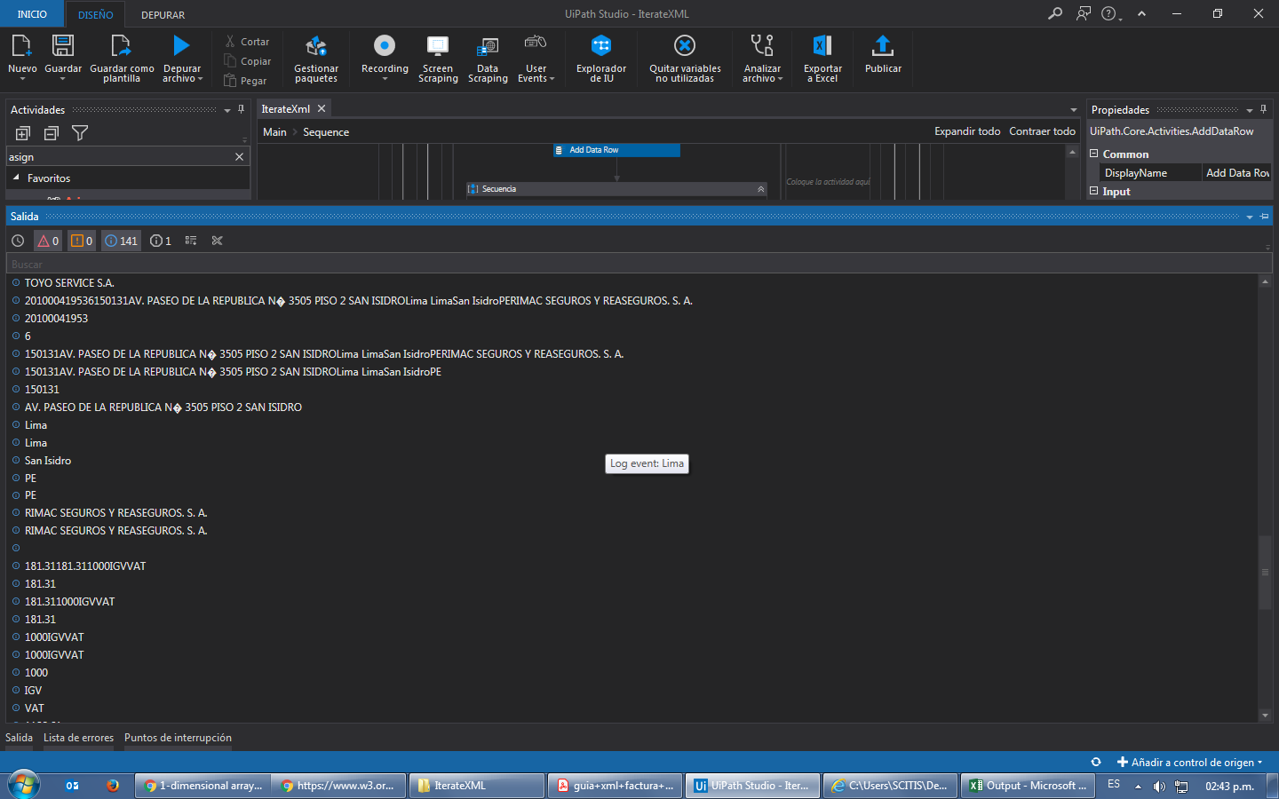Cut selection with Cortar
The height and width of the screenshot is (799, 1279).
pos(247,42)
